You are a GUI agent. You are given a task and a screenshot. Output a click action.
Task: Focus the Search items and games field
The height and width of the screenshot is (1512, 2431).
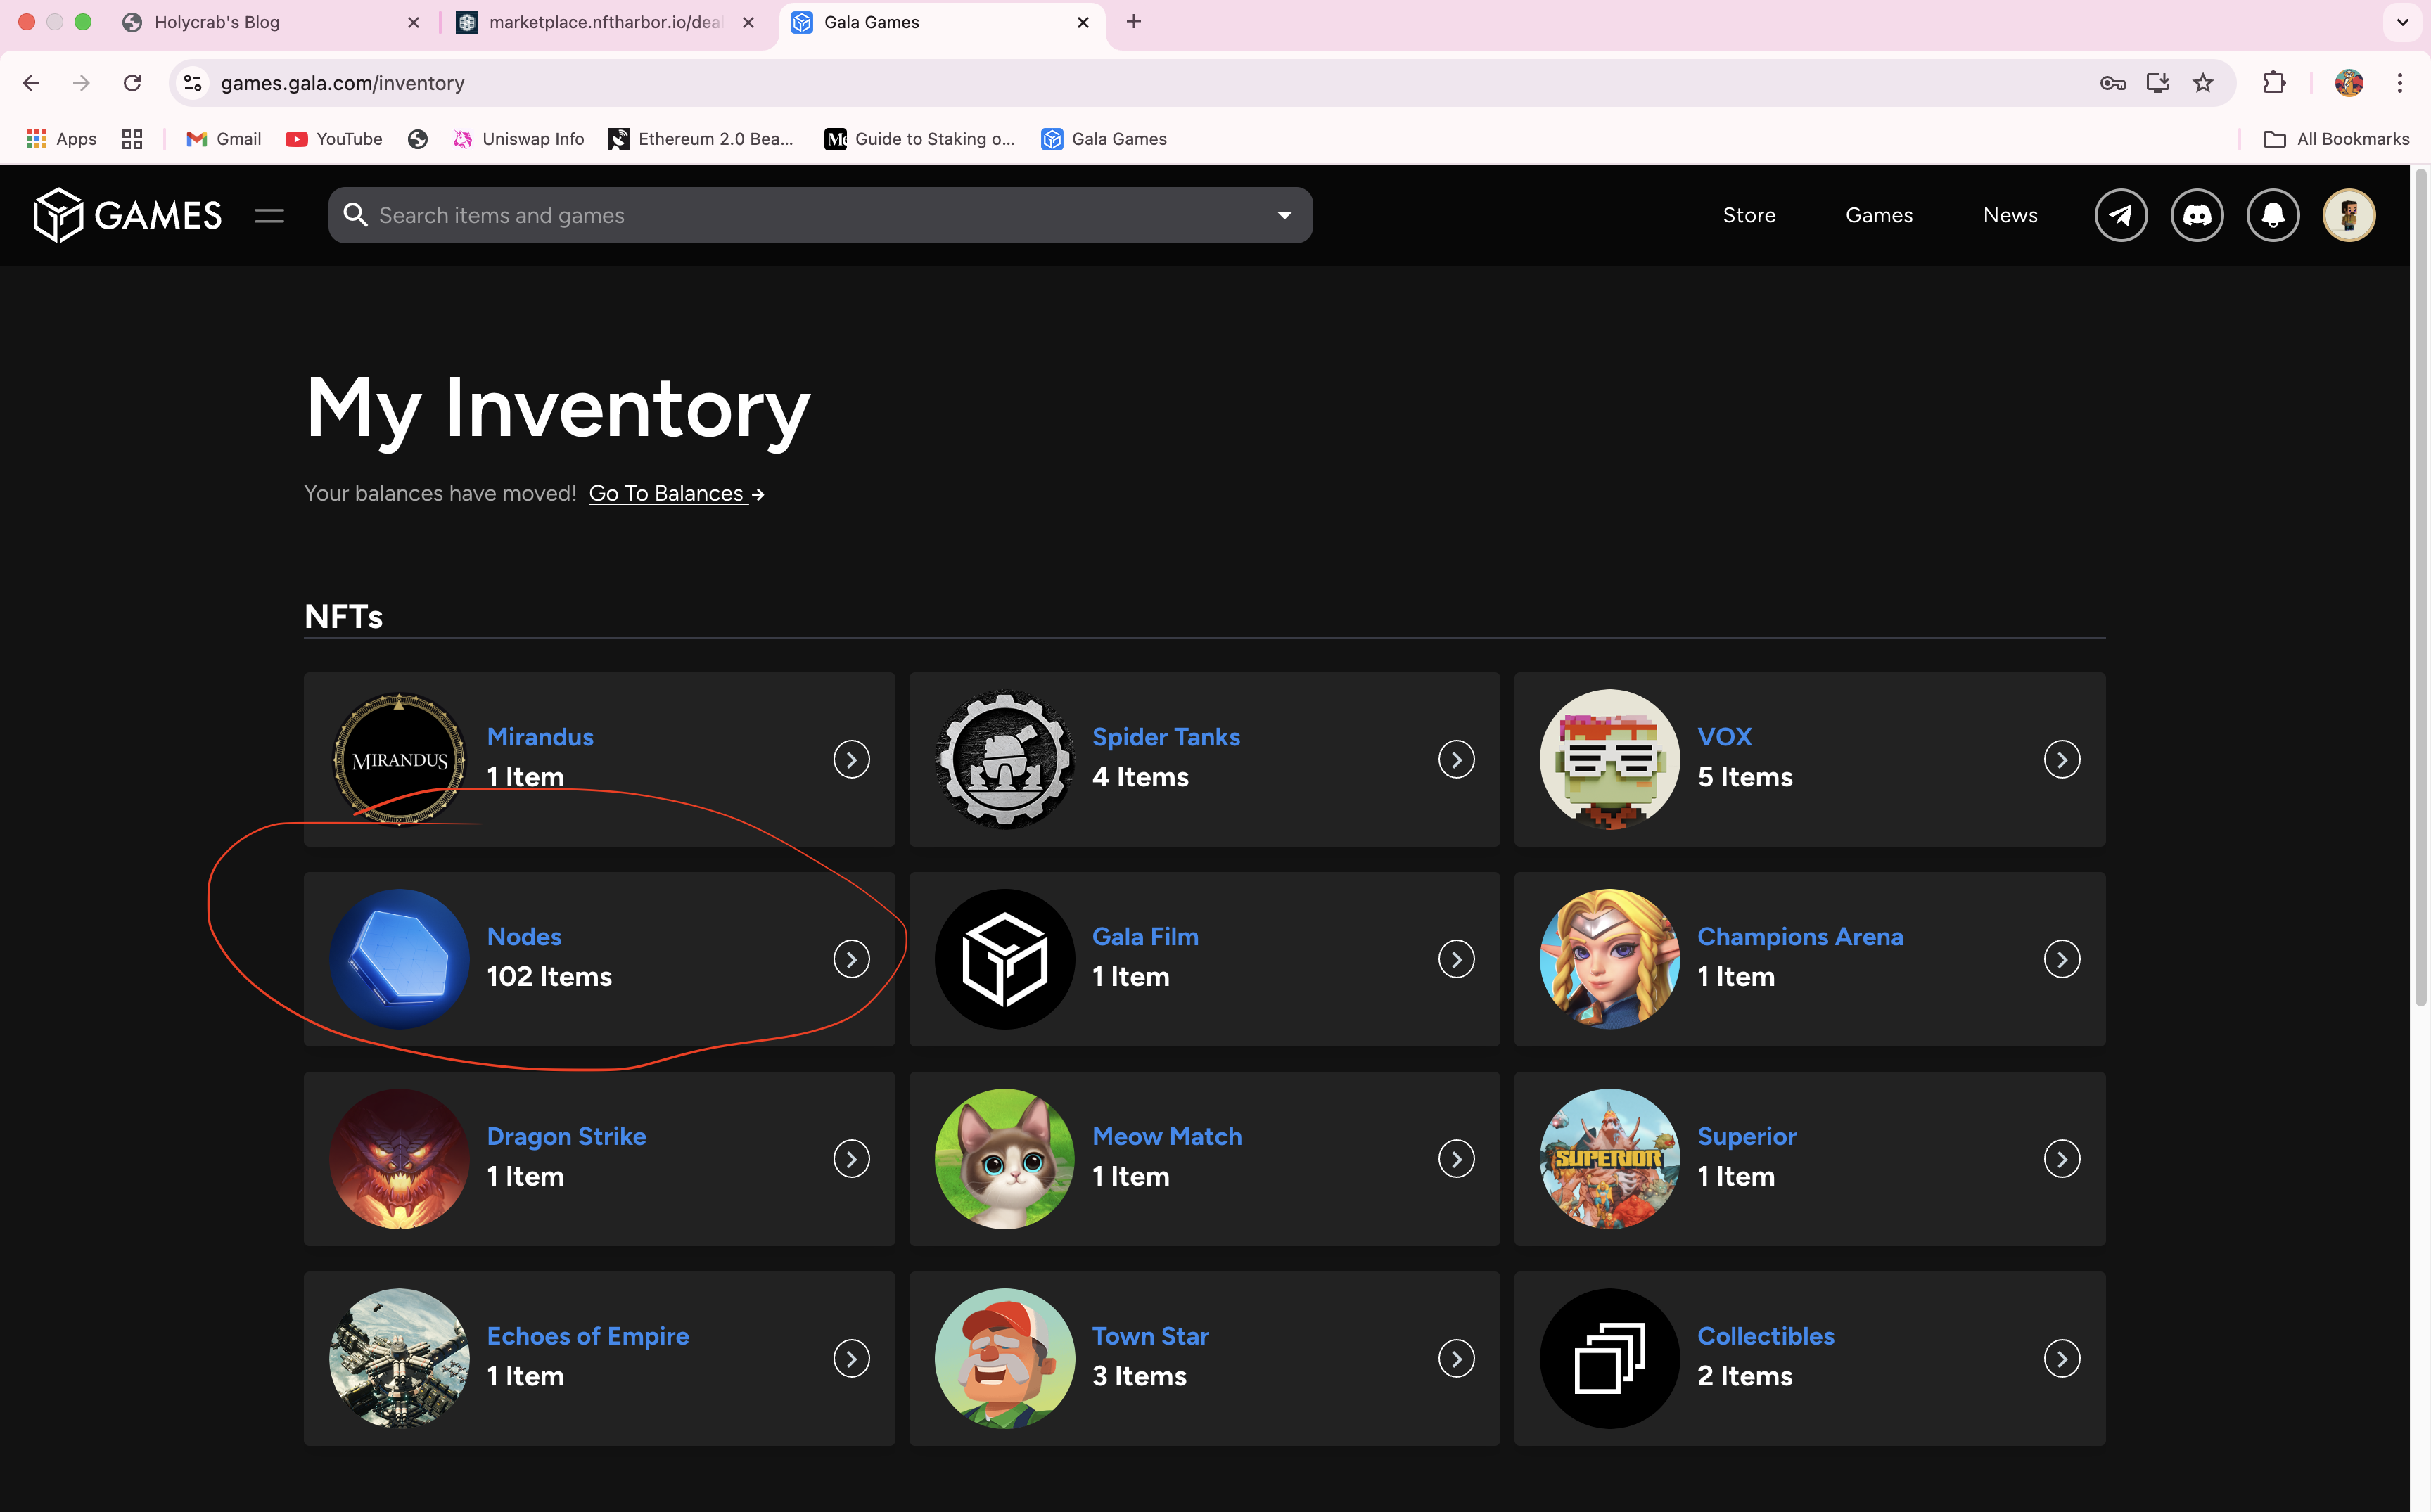tap(820, 215)
